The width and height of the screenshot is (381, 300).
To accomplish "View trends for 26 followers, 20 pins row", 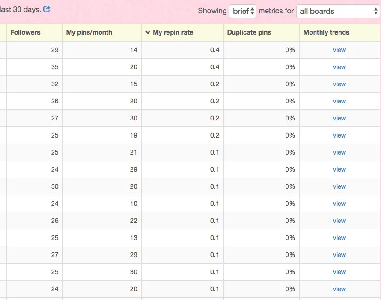I will point(339,101).
